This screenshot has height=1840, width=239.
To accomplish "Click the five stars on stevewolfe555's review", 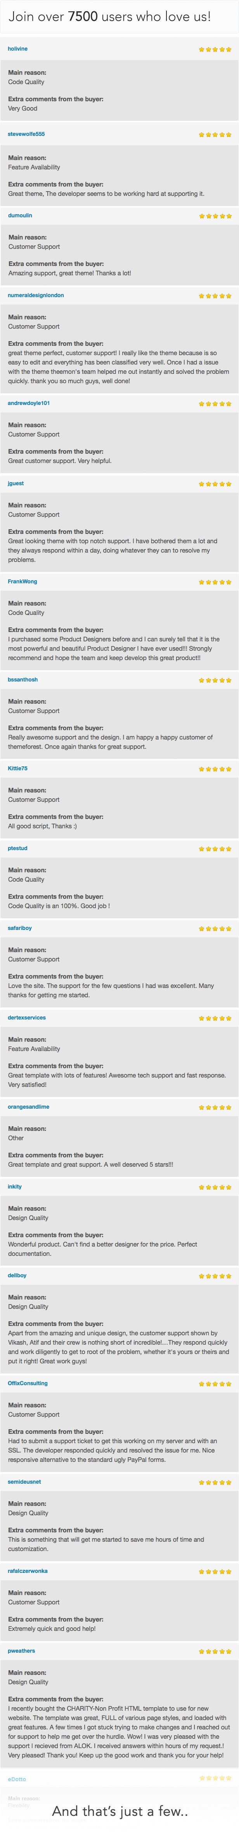I will pyautogui.click(x=215, y=134).
